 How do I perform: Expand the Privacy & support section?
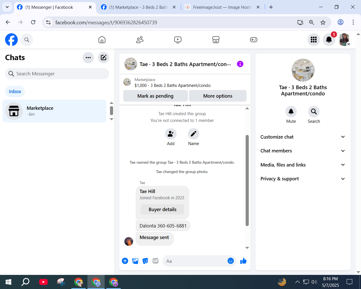303,179
